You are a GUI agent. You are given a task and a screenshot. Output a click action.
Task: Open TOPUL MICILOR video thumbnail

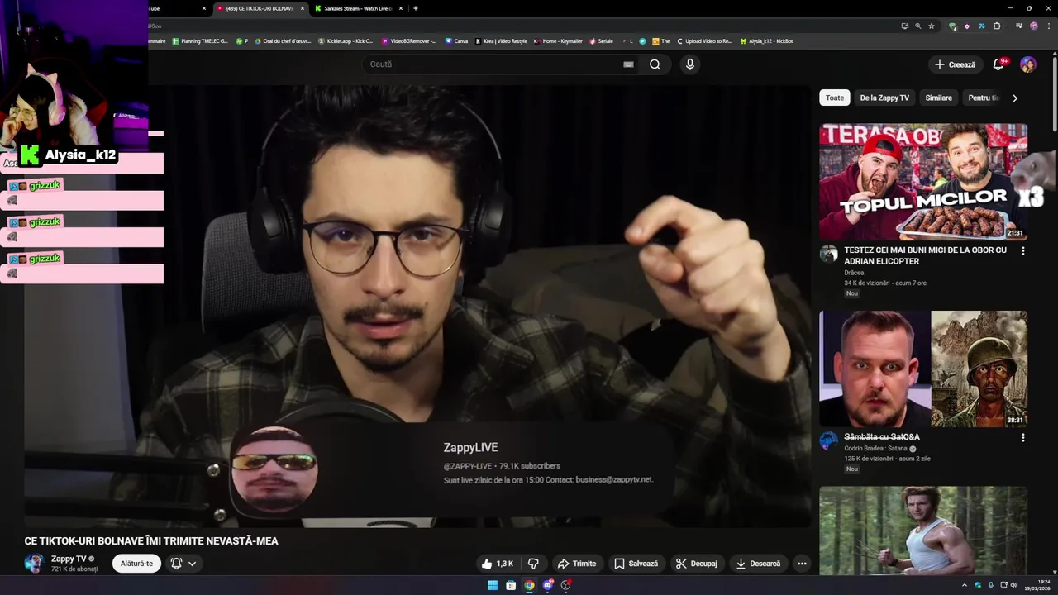coord(923,182)
